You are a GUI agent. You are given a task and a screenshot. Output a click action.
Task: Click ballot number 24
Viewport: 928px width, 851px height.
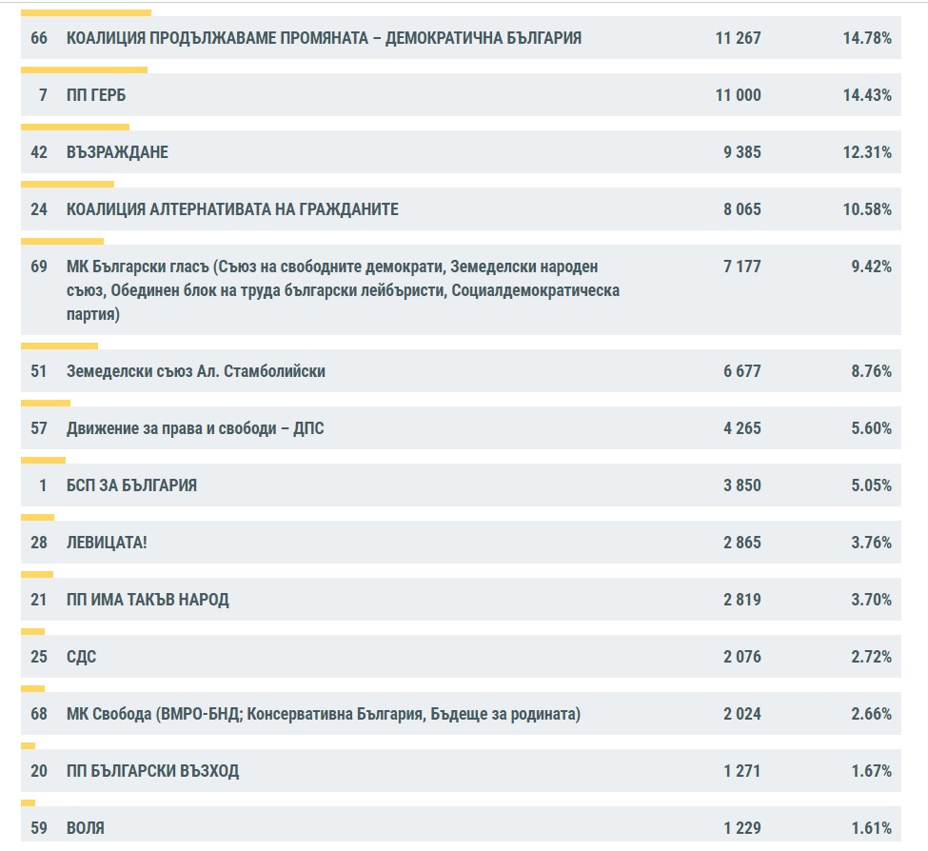pyautogui.click(x=39, y=209)
